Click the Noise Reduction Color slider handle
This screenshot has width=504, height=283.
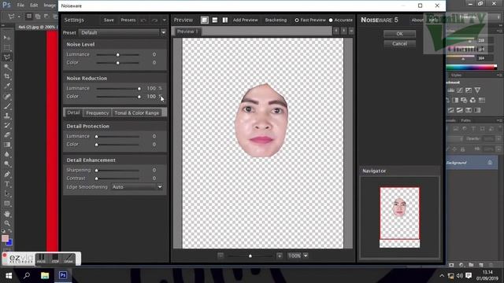pos(139,97)
